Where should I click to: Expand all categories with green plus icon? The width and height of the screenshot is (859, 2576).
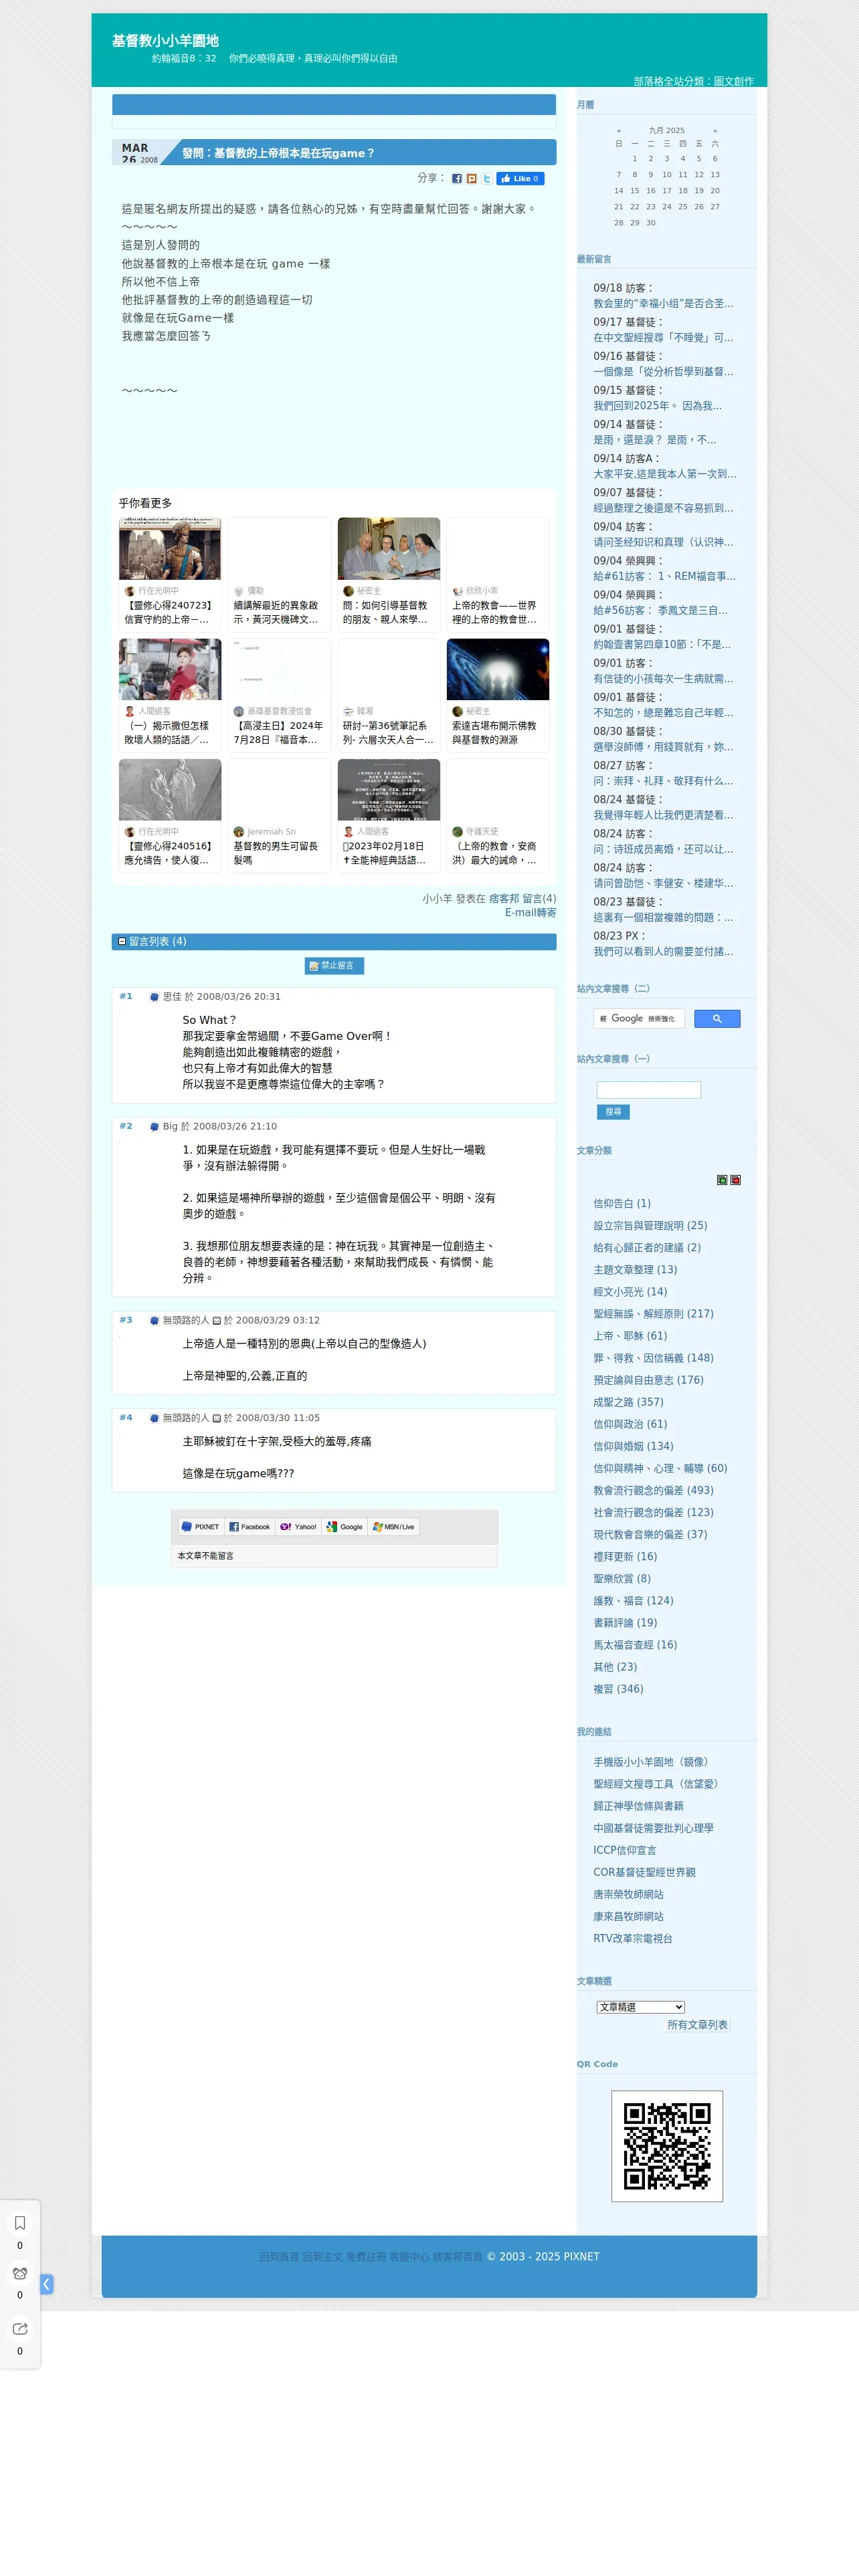coord(722,1180)
